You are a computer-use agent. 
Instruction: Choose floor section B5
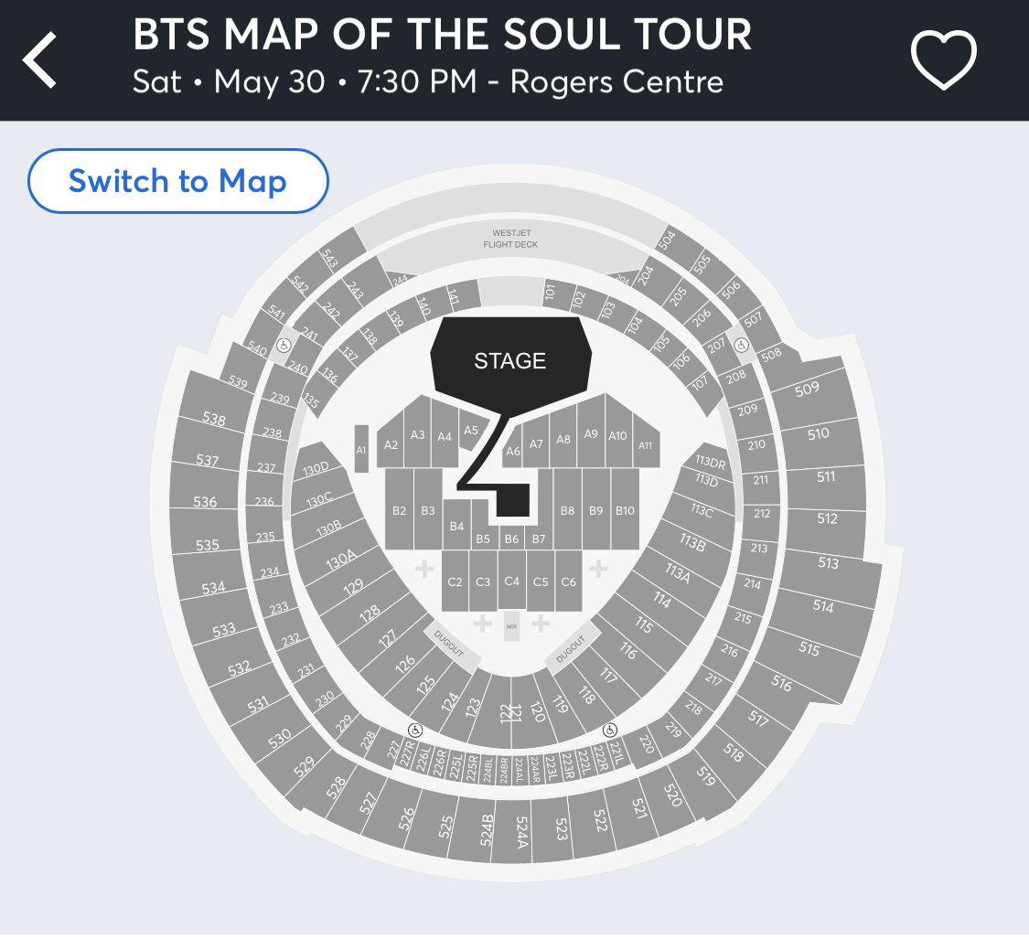click(483, 538)
